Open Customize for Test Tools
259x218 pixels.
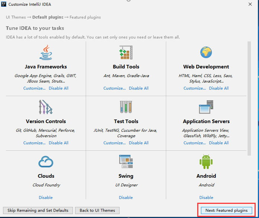(x=115, y=143)
